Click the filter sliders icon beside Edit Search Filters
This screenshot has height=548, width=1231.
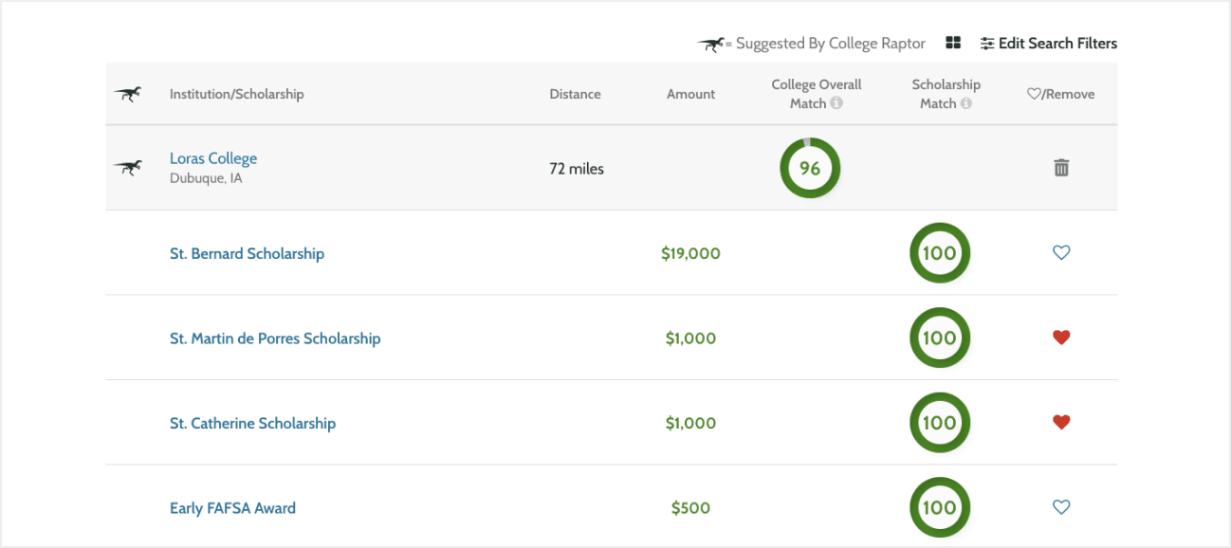click(987, 43)
